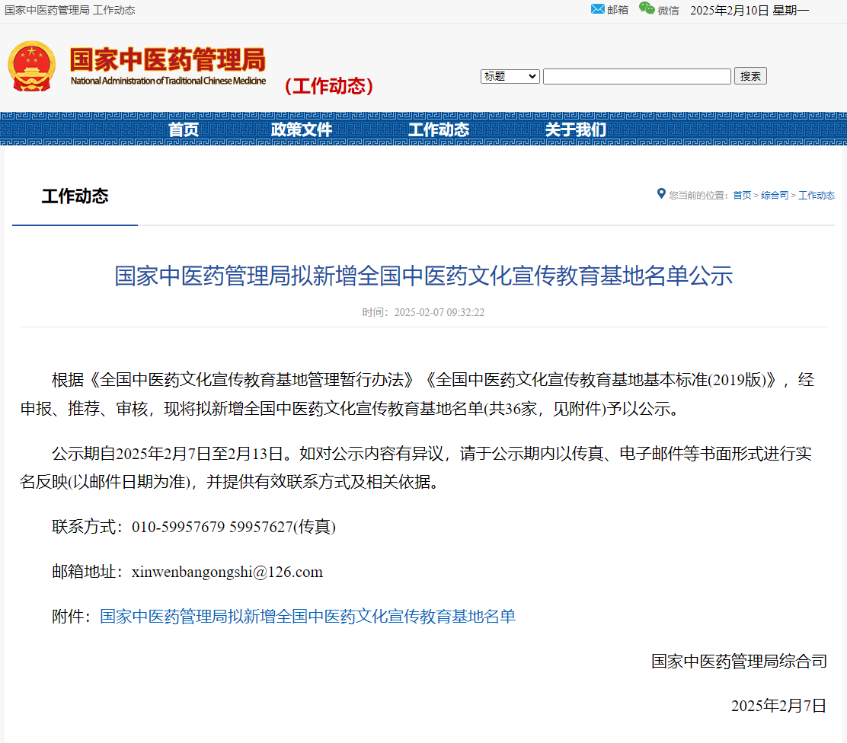Open 关于我们 in the navigation bar
The image size is (847, 743).
click(x=576, y=129)
